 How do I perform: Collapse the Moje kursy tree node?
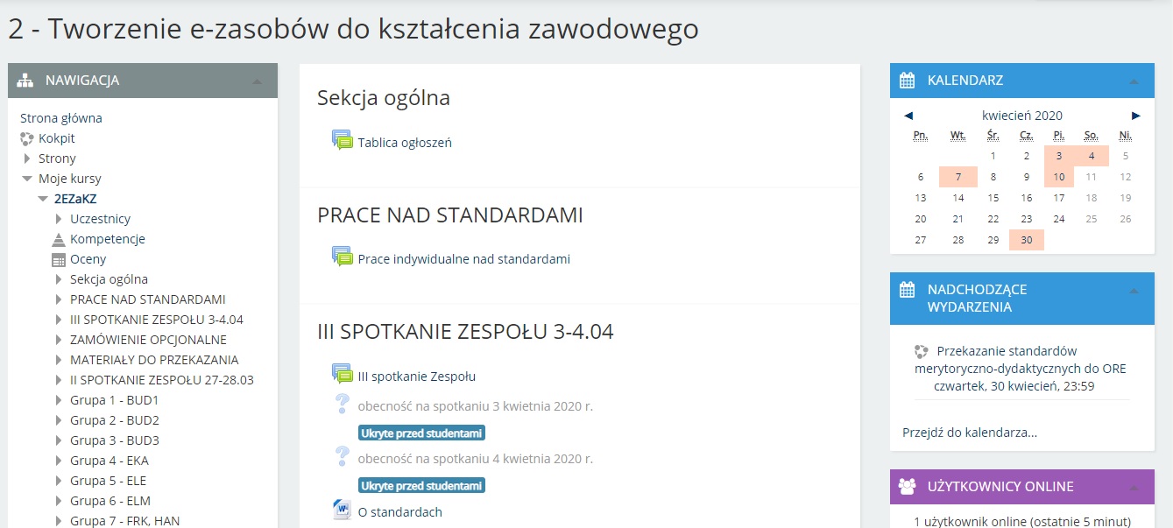(27, 179)
